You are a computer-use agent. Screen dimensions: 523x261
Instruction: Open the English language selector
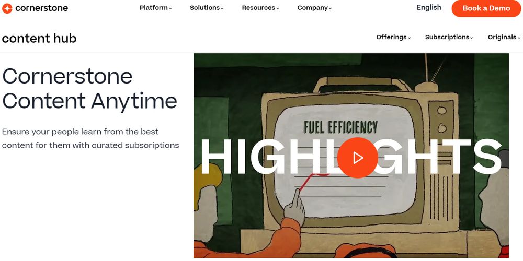[x=429, y=8]
